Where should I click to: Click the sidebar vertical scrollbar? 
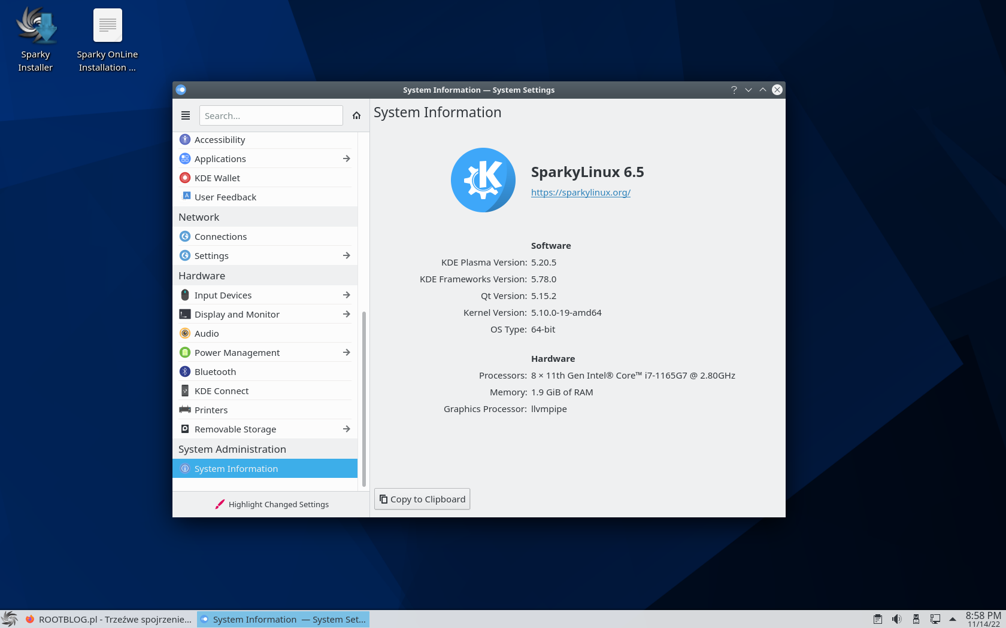(363, 395)
